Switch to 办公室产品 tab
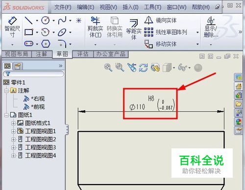This screenshot has width=245, height=190. tap(111, 54)
